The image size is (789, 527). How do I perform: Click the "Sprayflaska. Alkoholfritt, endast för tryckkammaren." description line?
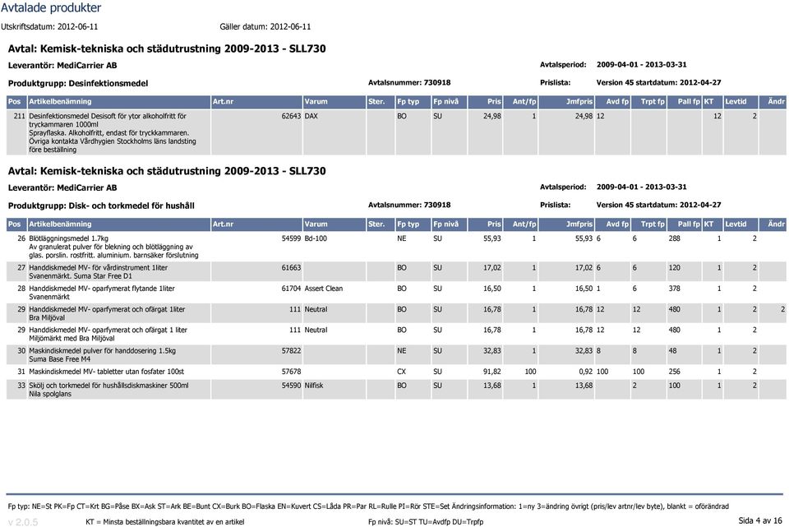click(108, 133)
